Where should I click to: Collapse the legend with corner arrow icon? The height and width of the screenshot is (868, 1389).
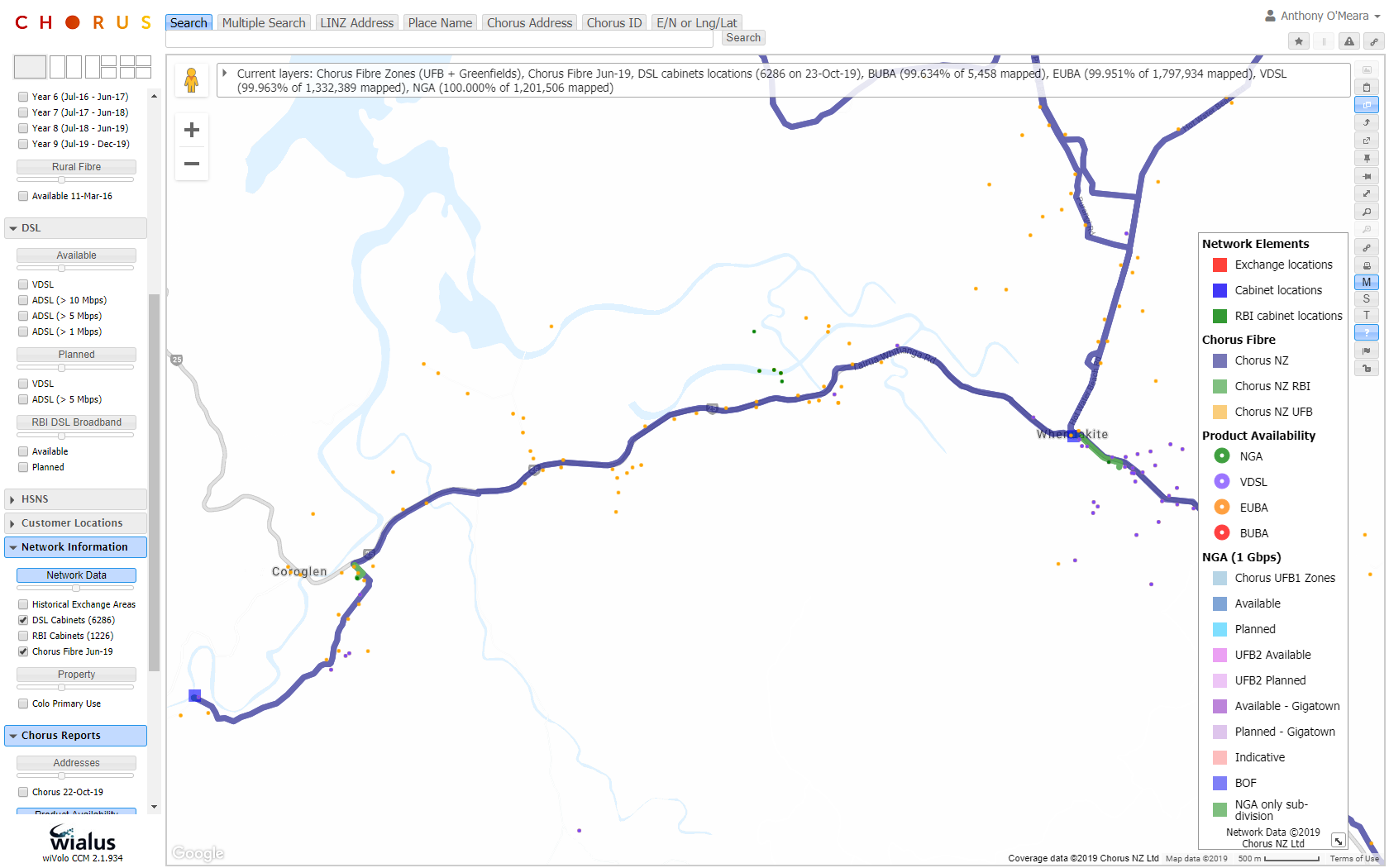coord(1338,840)
